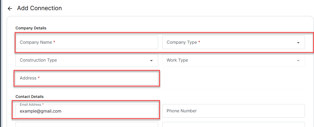
Task: Click the Add Connection page title
Action: 40,8
